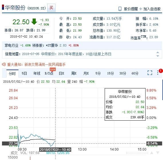Open the more options dots menu
This screenshot has height=160, width=163.
pos(158,73)
